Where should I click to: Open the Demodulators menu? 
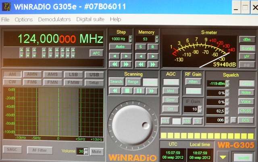pyautogui.click(x=54, y=19)
